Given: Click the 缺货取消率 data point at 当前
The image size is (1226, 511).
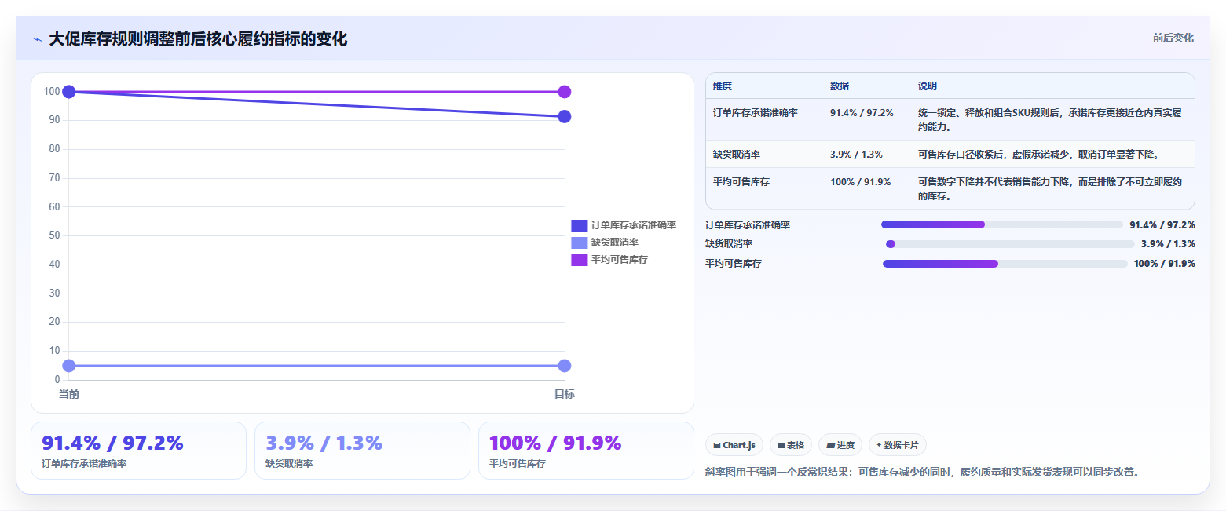Looking at the screenshot, I should pyautogui.click(x=69, y=366).
